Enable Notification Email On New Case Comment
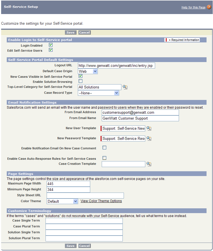The width and height of the screenshot is (213, 251). click(104, 147)
